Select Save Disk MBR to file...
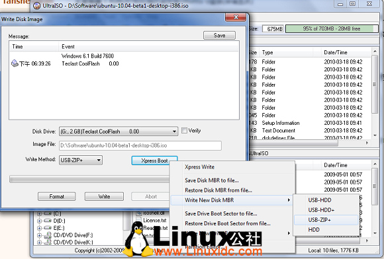384x259 pixels. click(x=212, y=180)
